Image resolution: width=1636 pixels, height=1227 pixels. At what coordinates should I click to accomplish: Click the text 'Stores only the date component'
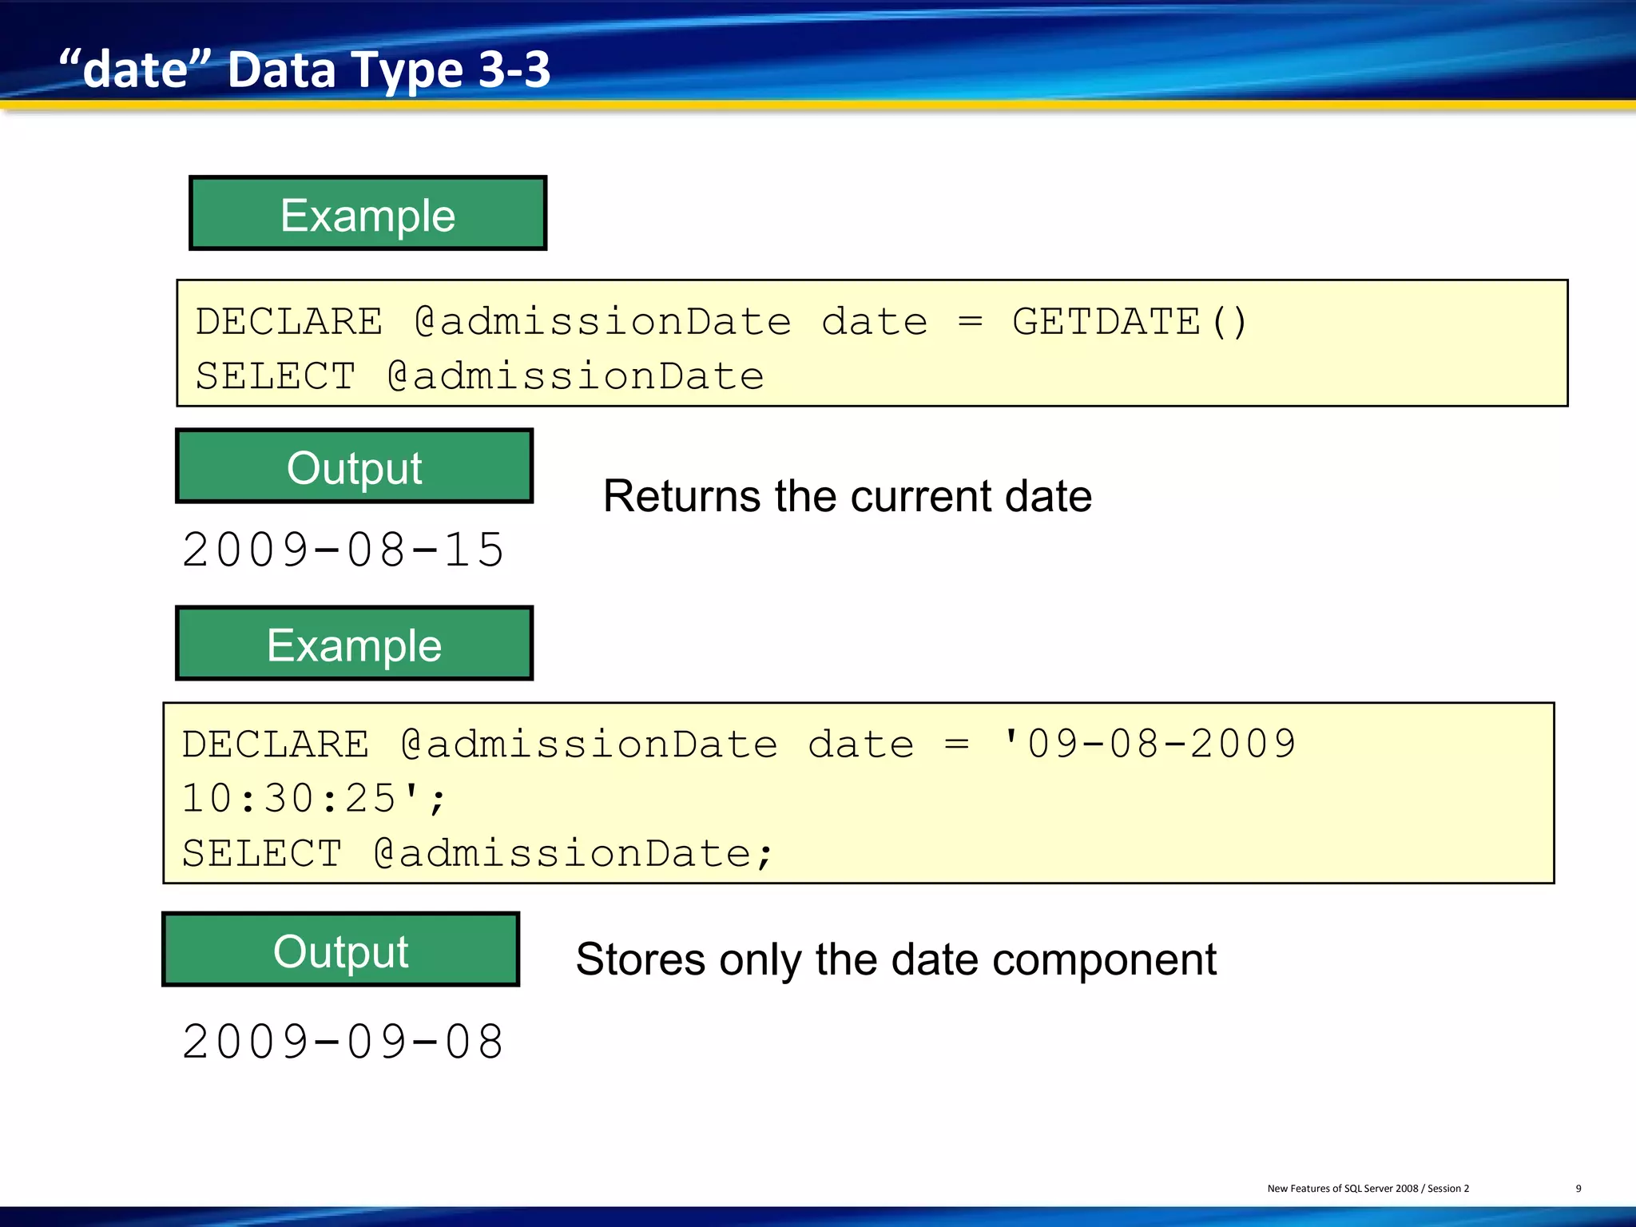(x=896, y=959)
